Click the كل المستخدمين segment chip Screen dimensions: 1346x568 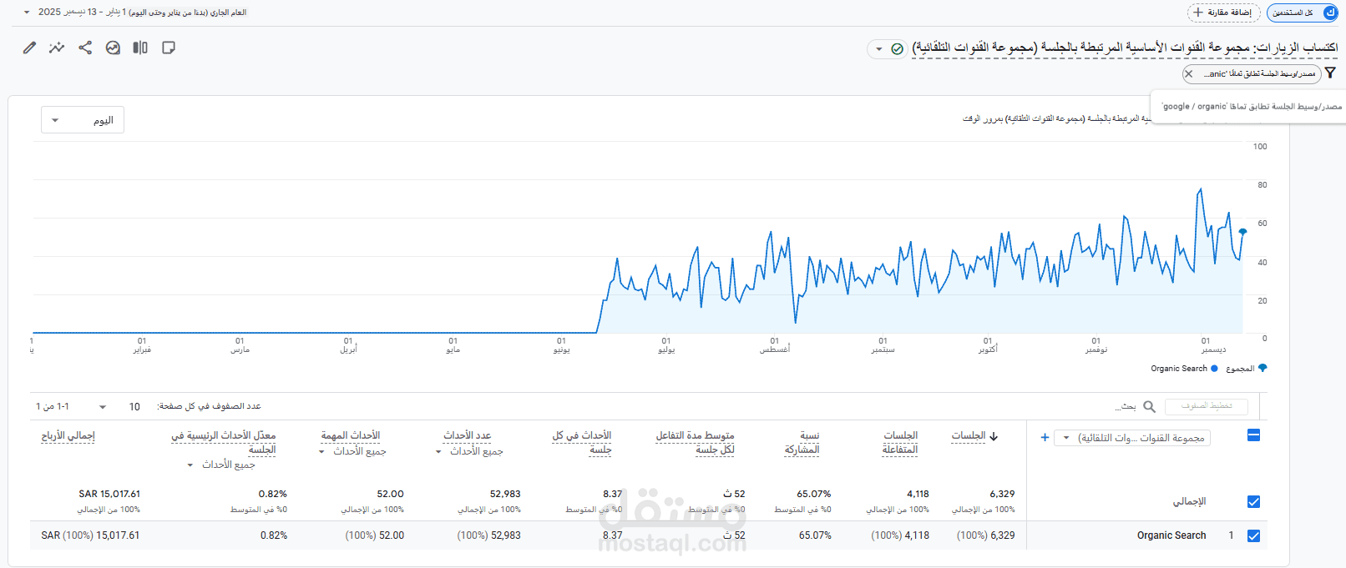click(x=1303, y=13)
